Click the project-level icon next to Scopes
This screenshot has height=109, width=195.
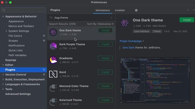click(x=44, y=41)
